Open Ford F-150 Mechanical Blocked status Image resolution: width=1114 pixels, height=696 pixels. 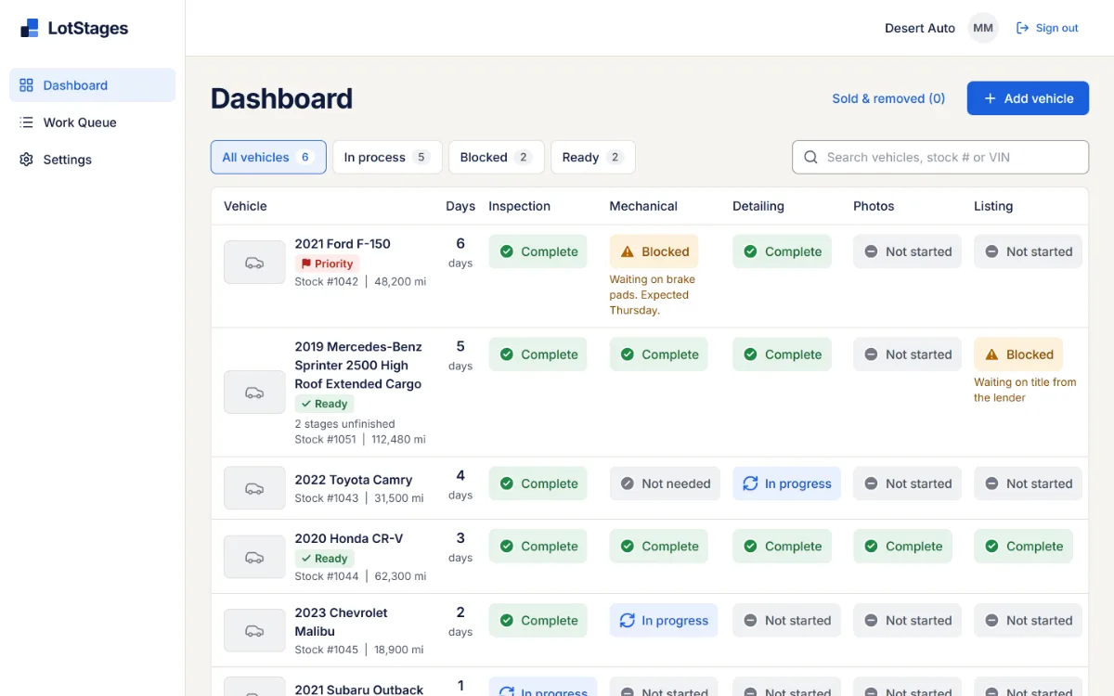pyautogui.click(x=654, y=251)
